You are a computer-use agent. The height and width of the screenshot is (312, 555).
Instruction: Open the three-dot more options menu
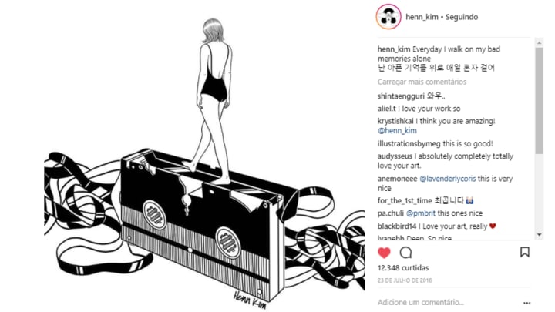(x=526, y=303)
